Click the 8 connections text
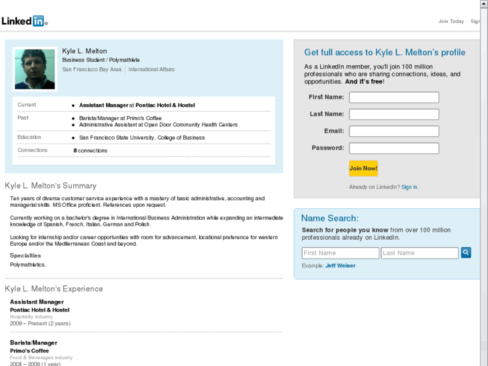488x366 pixels. (90, 150)
